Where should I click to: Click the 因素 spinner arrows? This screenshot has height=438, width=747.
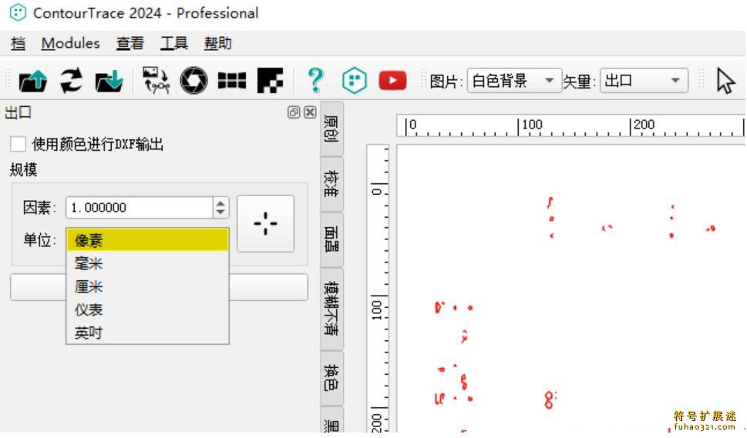pos(220,208)
